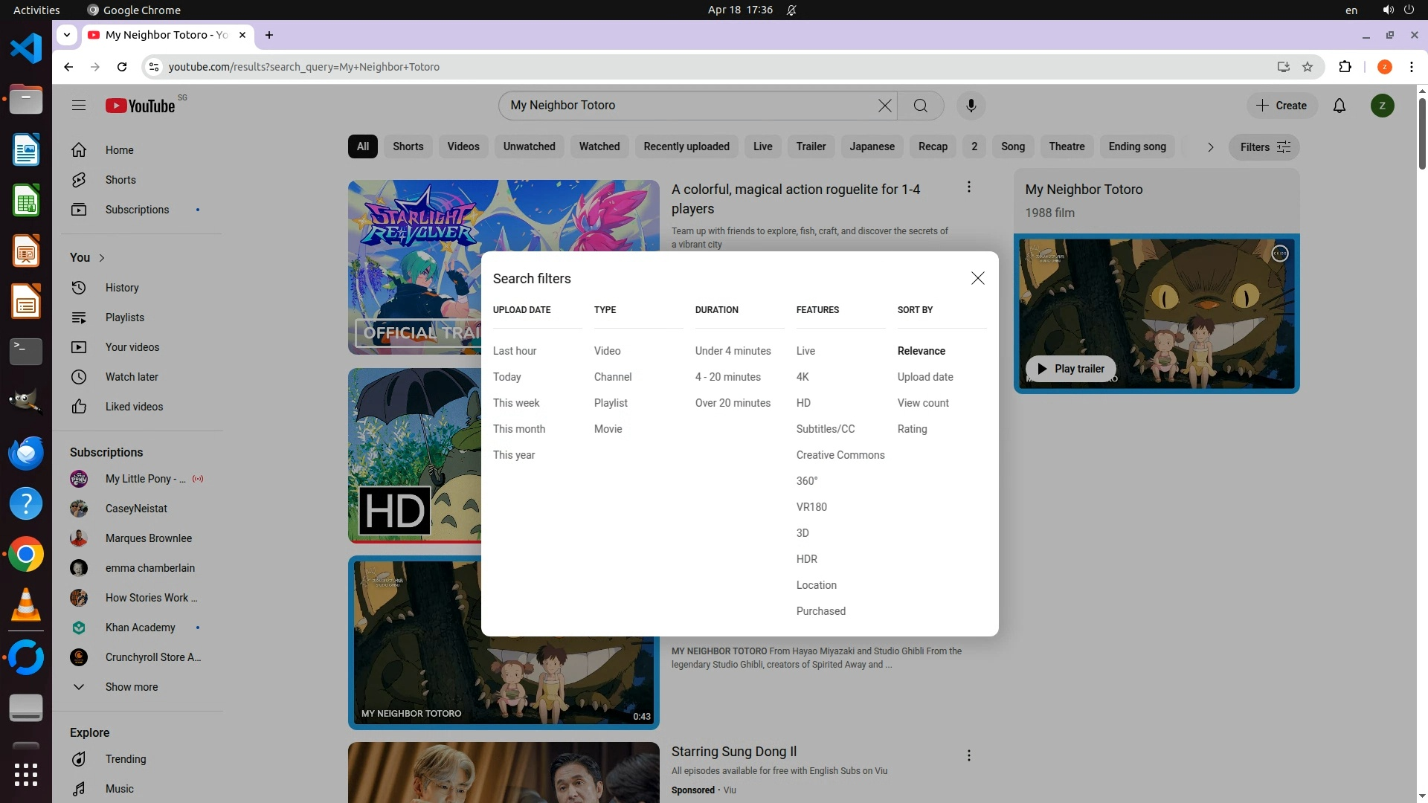Clear the search box with X
1428x803 pixels.
[x=884, y=106]
